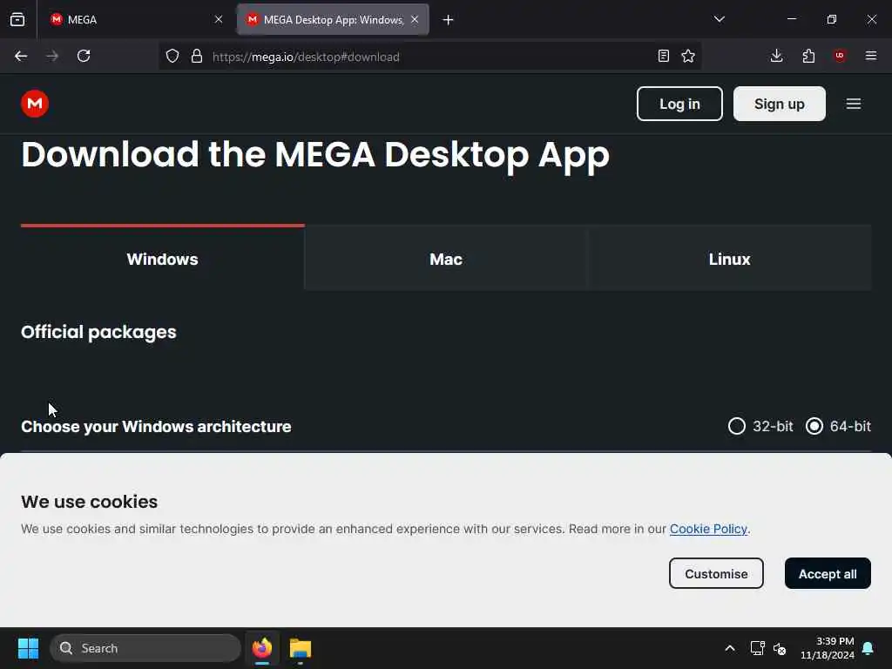Focus the mega.io address bar
Viewport: 892px width, 669px height.
429,57
